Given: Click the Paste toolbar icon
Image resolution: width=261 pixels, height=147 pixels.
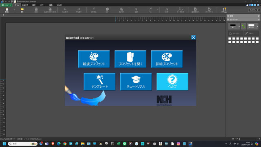Looking at the screenshot, I should [122, 10].
